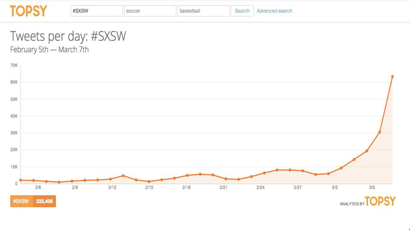Viewport: 410px width, 230px height.
Task: Click the 2/15 date label on the axis
Action: click(149, 188)
